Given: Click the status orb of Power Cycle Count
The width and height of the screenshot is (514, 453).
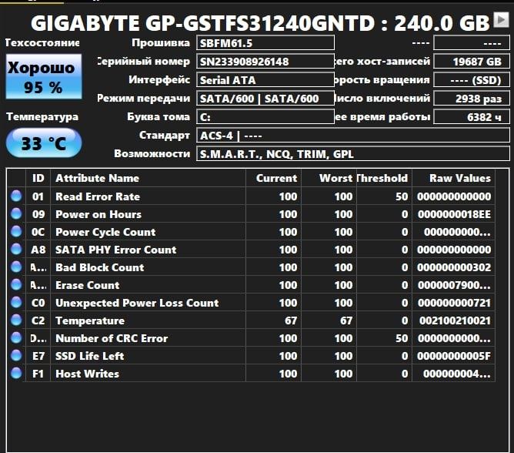Looking at the screenshot, I should coord(16,231).
